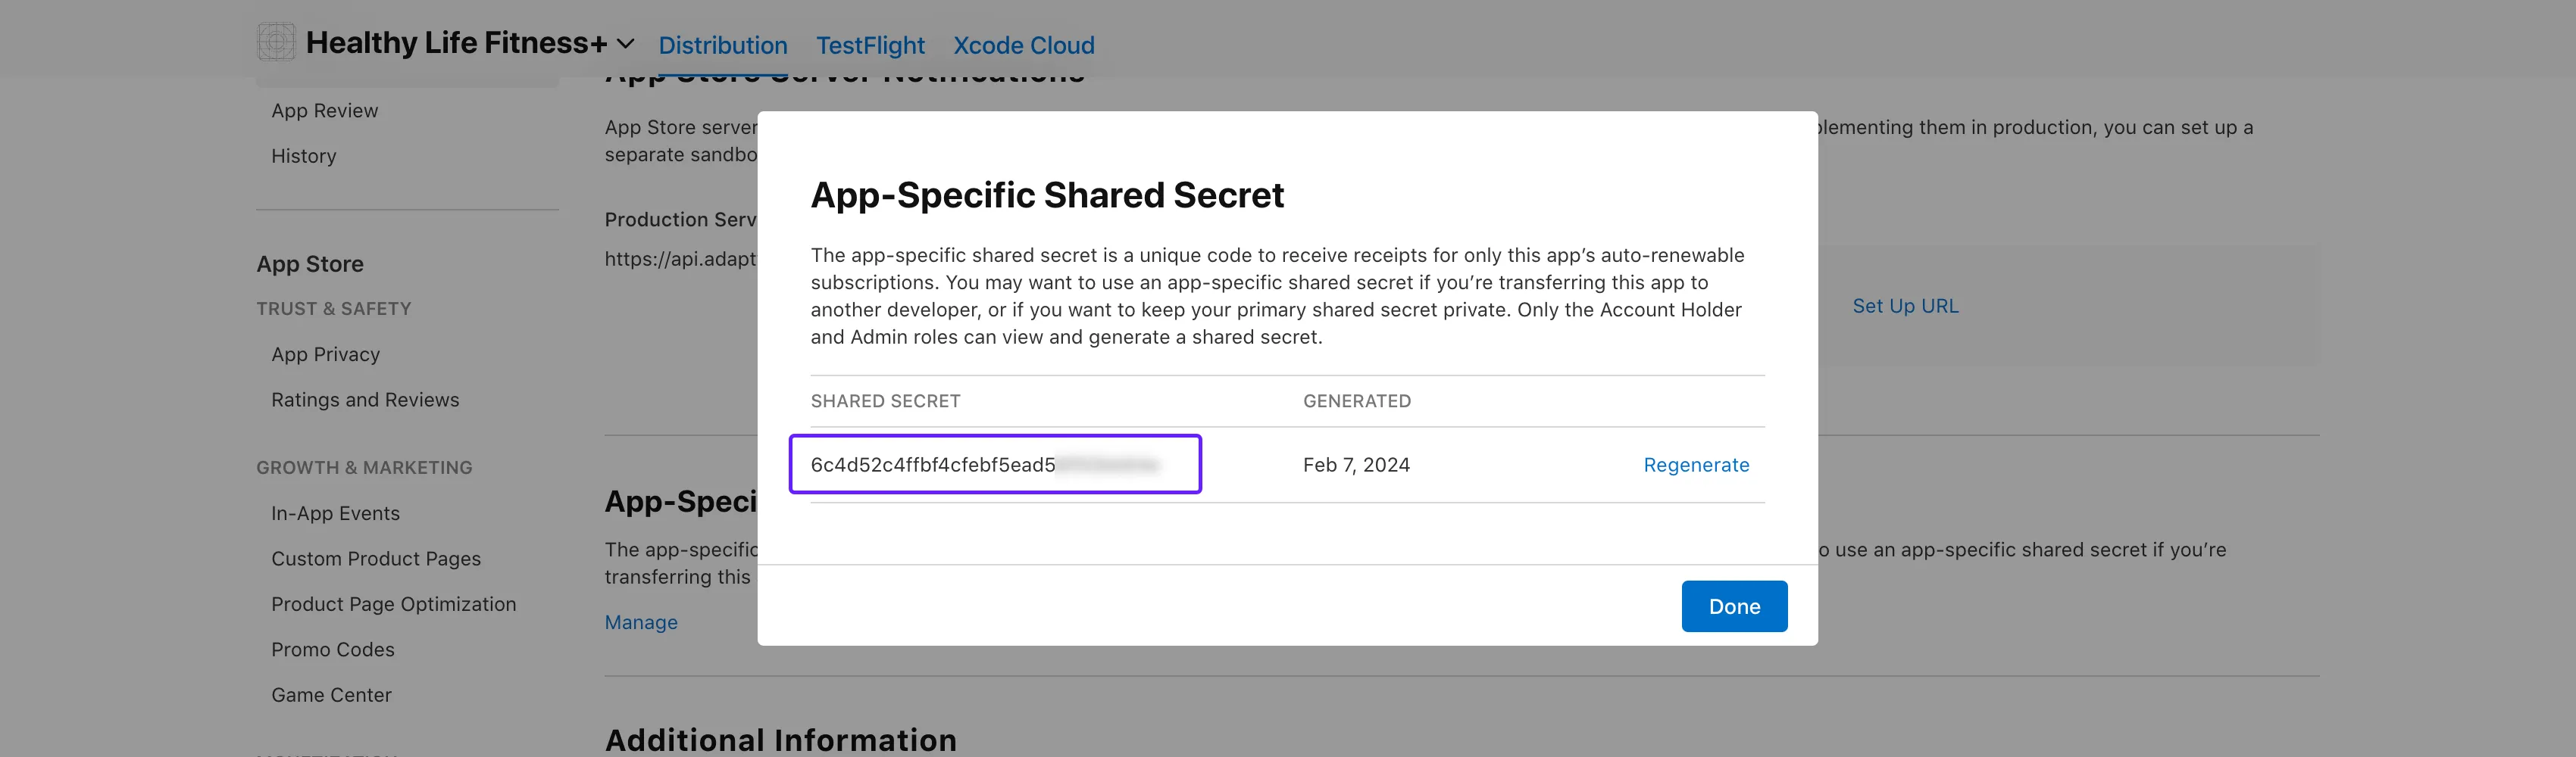Open Promo Codes in sidebar
This screenshot has width=2576, height=757.
[332, 650]
